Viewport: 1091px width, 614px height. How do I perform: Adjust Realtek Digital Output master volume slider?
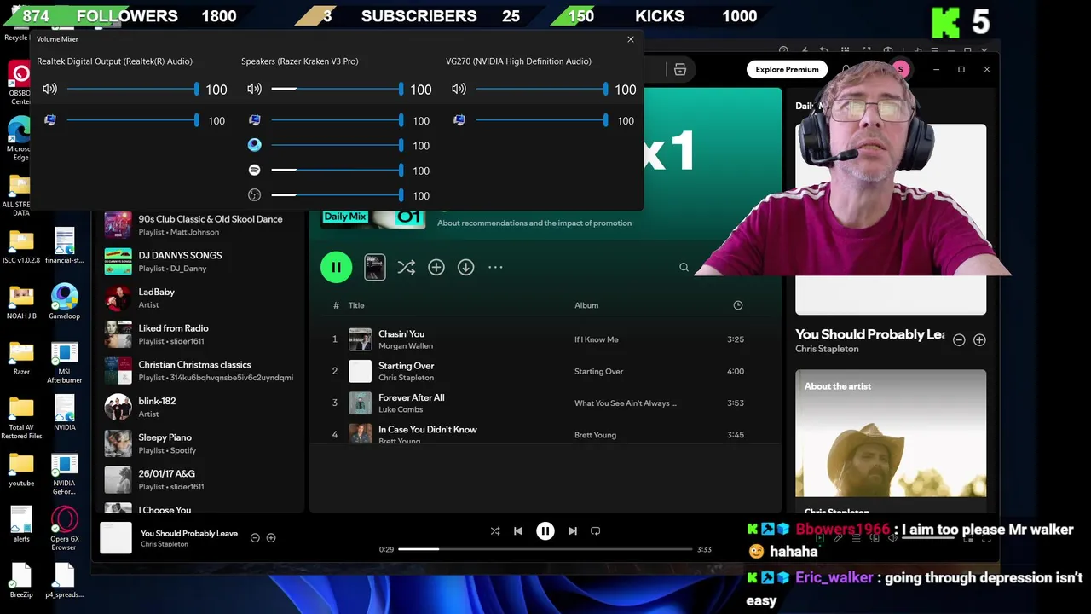coord(132,89)
